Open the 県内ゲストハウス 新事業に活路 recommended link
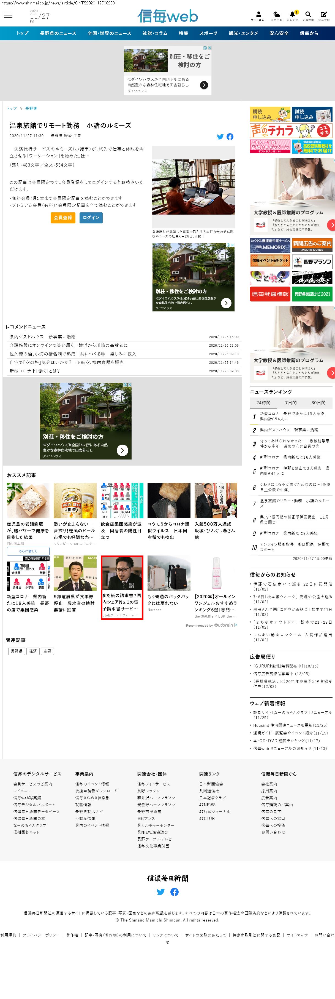The image size is (335, 999). tap(43, 336)
